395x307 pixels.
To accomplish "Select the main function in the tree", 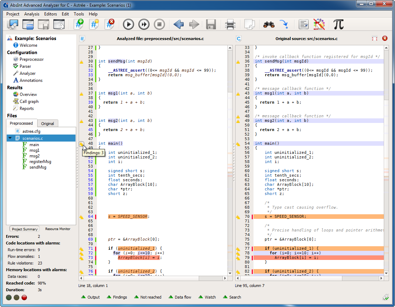I will (x=34, y=145).
